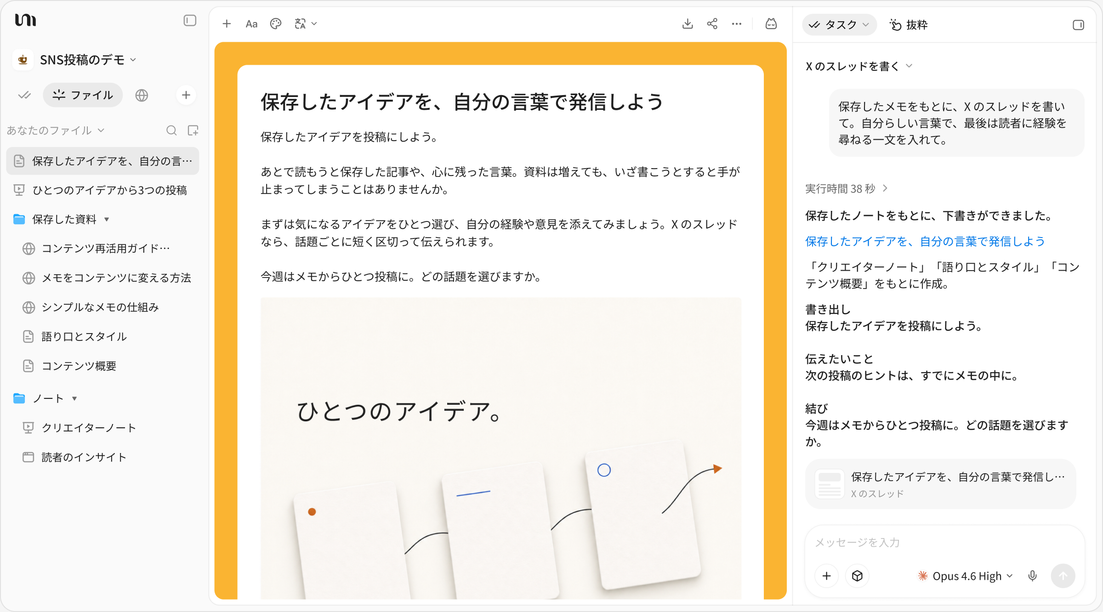The height and width of the screenshot is (612, 1103).
Task: Open the three-dots more menu
Action: pyautogui.click(x=737, y=24)
